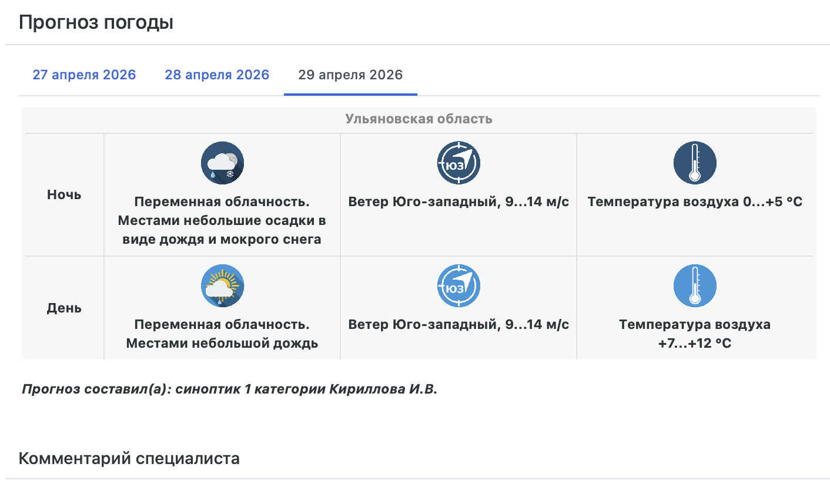Select the День row label
The height and width of the screenshot is (484, 830).
point(64,308)
